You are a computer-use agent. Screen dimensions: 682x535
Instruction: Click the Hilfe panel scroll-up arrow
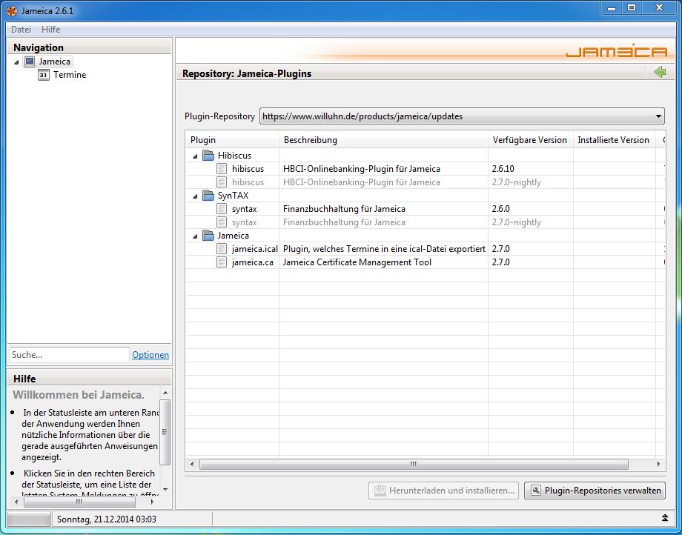pyautogui.click(x=165, y=393)
